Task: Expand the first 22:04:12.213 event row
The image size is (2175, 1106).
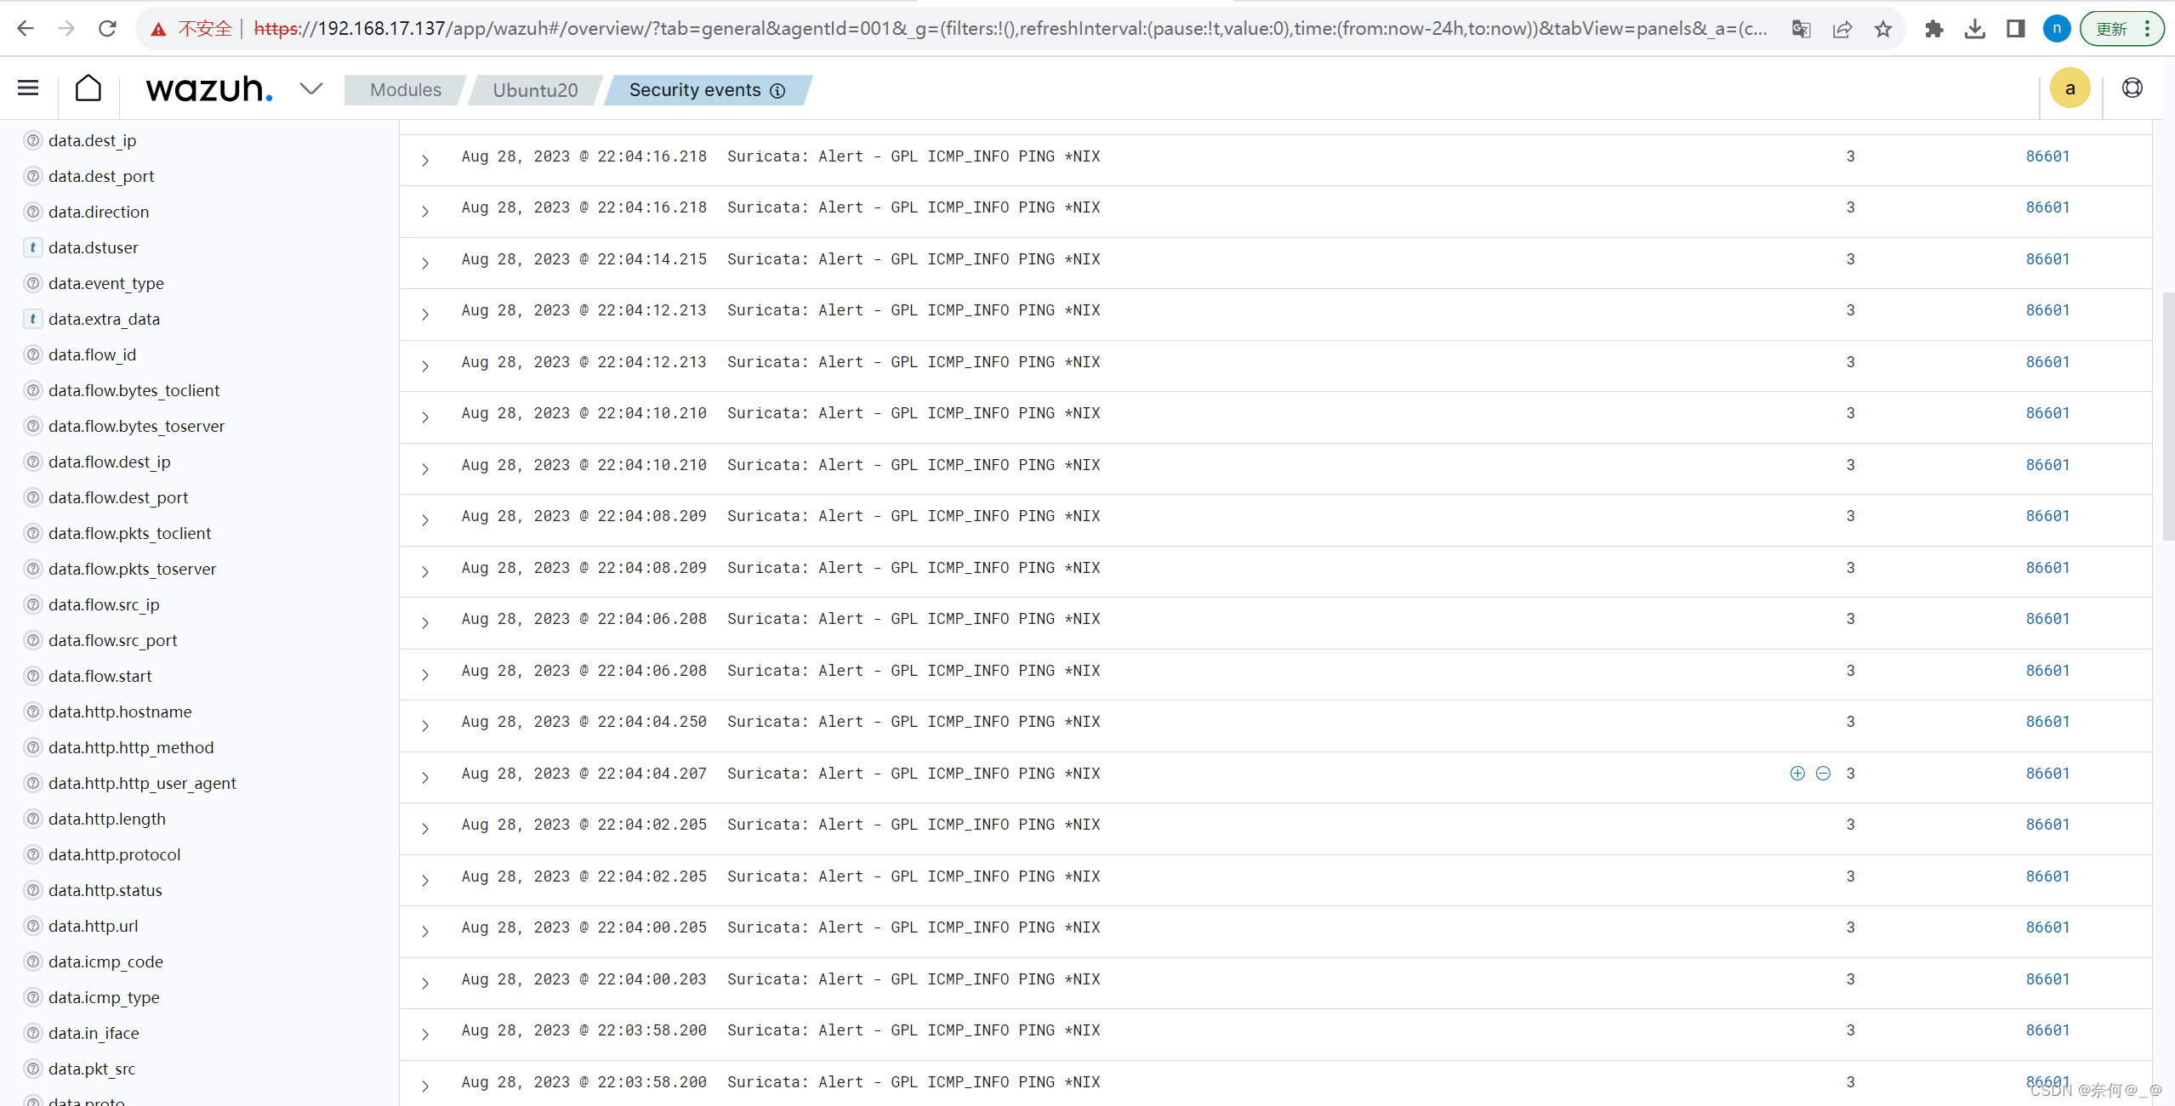Action: pyautogui.click(x=425, y=314)
